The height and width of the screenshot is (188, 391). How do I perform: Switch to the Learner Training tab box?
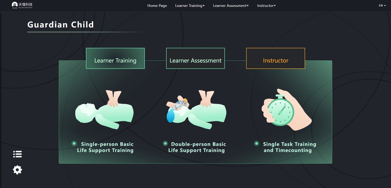tap(115, 58)
